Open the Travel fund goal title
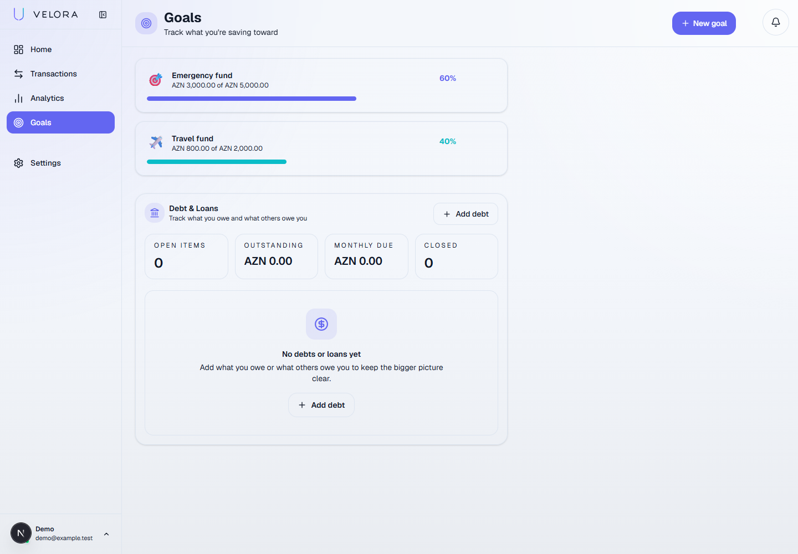The width and height of the screenshot is (798, 554). click(x=192, y=138)
